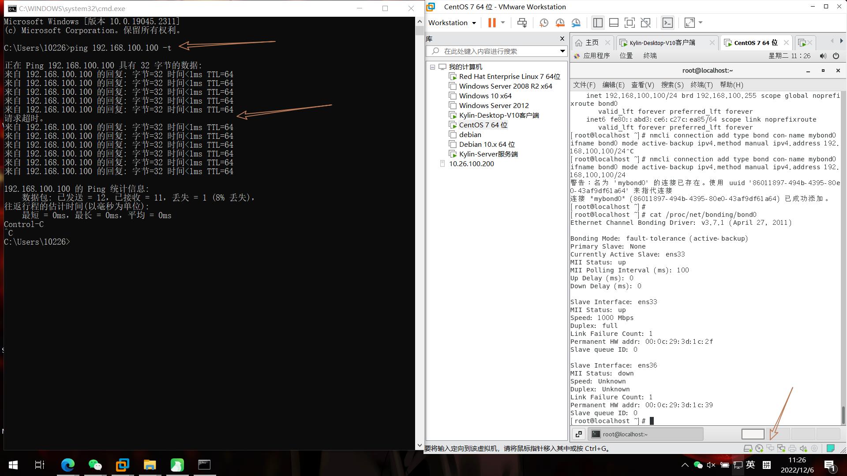Select Windows Server 2012 in library

494,106
